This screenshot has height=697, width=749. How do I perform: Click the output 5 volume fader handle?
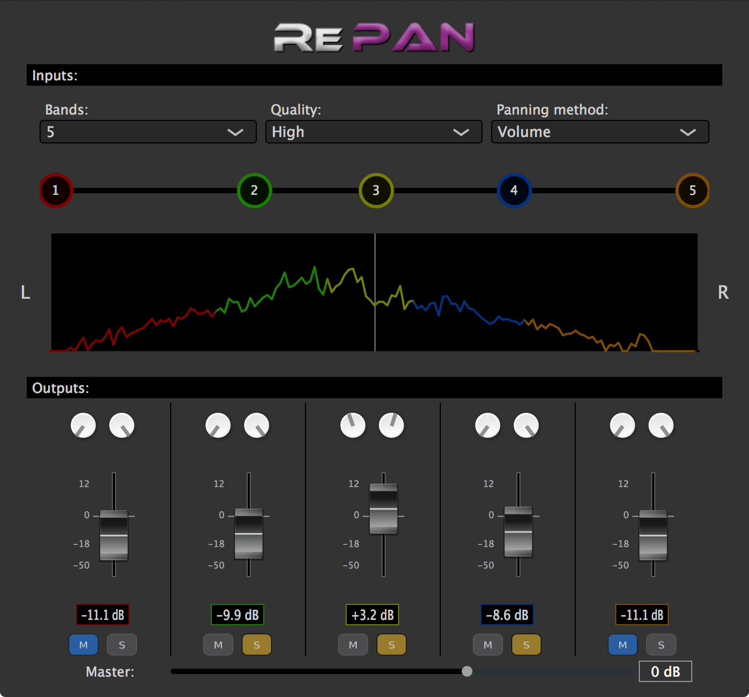pos(653,535)
